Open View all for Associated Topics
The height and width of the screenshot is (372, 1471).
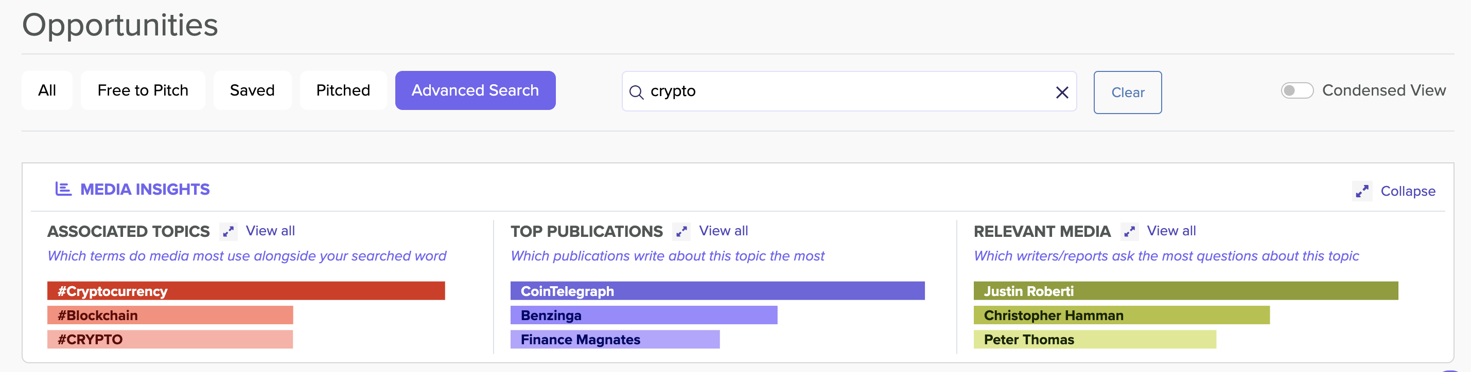point(270,231)
